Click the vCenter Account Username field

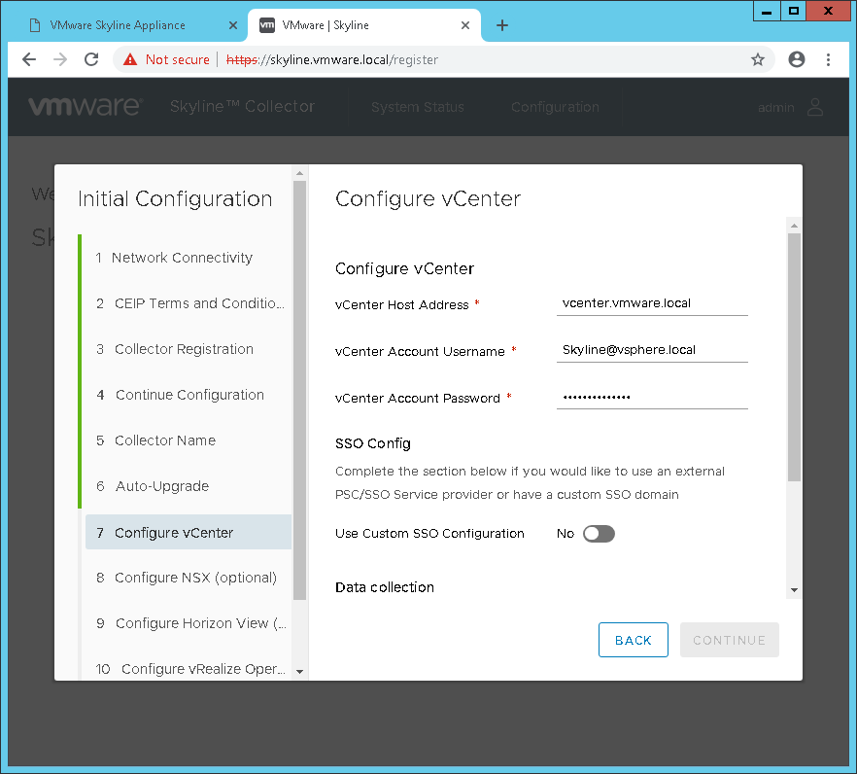tap(652, 349)
